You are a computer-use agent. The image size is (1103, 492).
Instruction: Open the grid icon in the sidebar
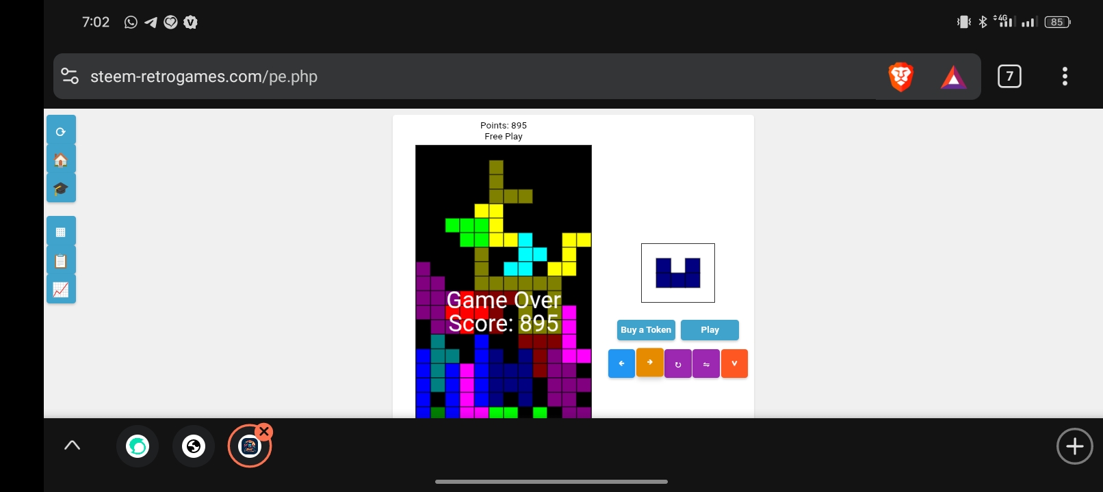click(61, 231)
